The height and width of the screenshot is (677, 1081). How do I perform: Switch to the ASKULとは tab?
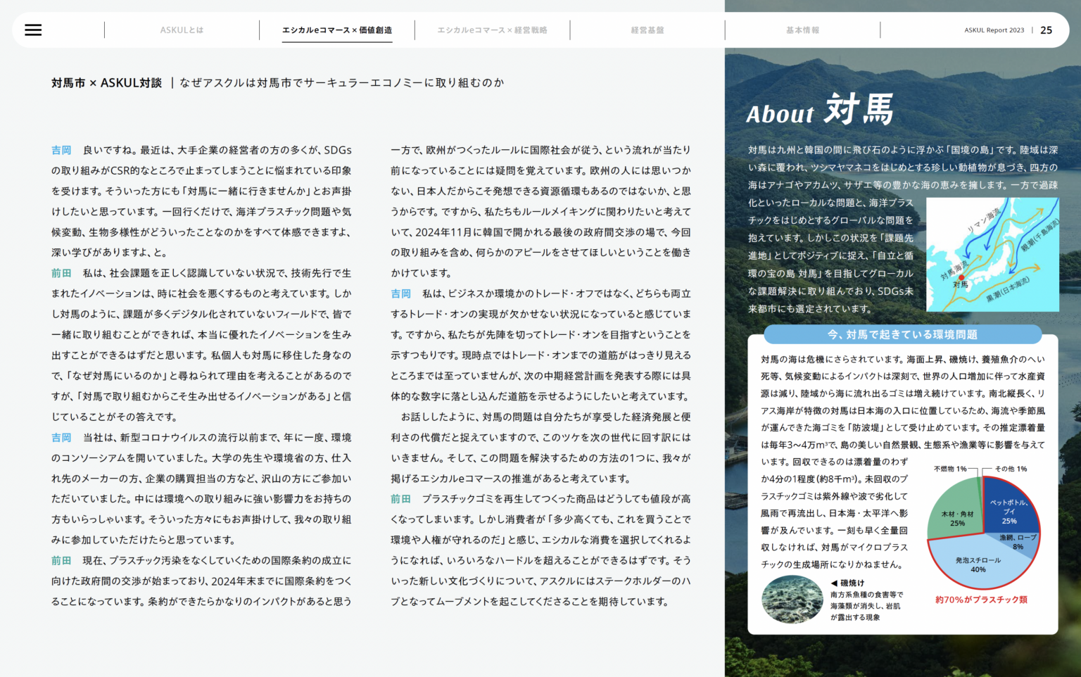(x=182, y=30)
